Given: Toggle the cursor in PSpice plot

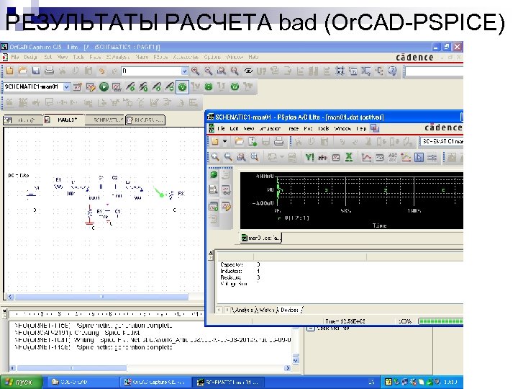Looking at the screenshot, I should 419,158.
